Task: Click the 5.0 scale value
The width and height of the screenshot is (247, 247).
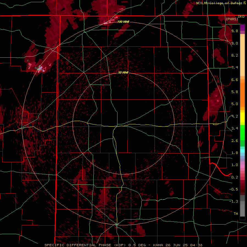Action: (235, 104)
